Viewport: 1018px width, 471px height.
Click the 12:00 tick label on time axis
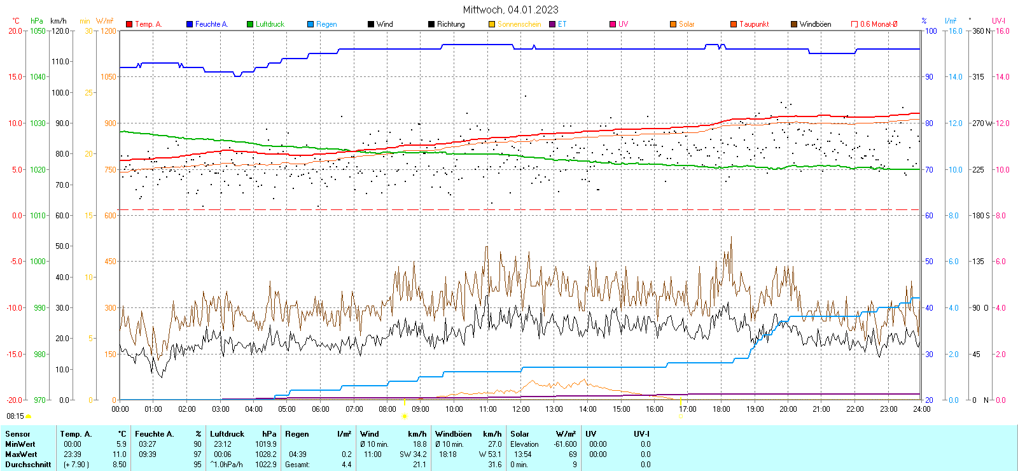(520, 409)
